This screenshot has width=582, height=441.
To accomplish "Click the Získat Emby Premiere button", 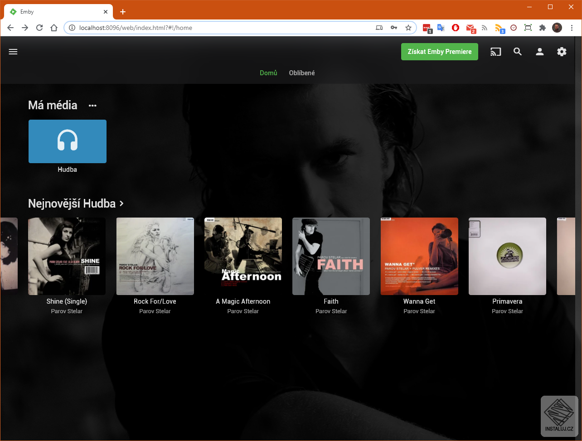I will coord(440,52).
